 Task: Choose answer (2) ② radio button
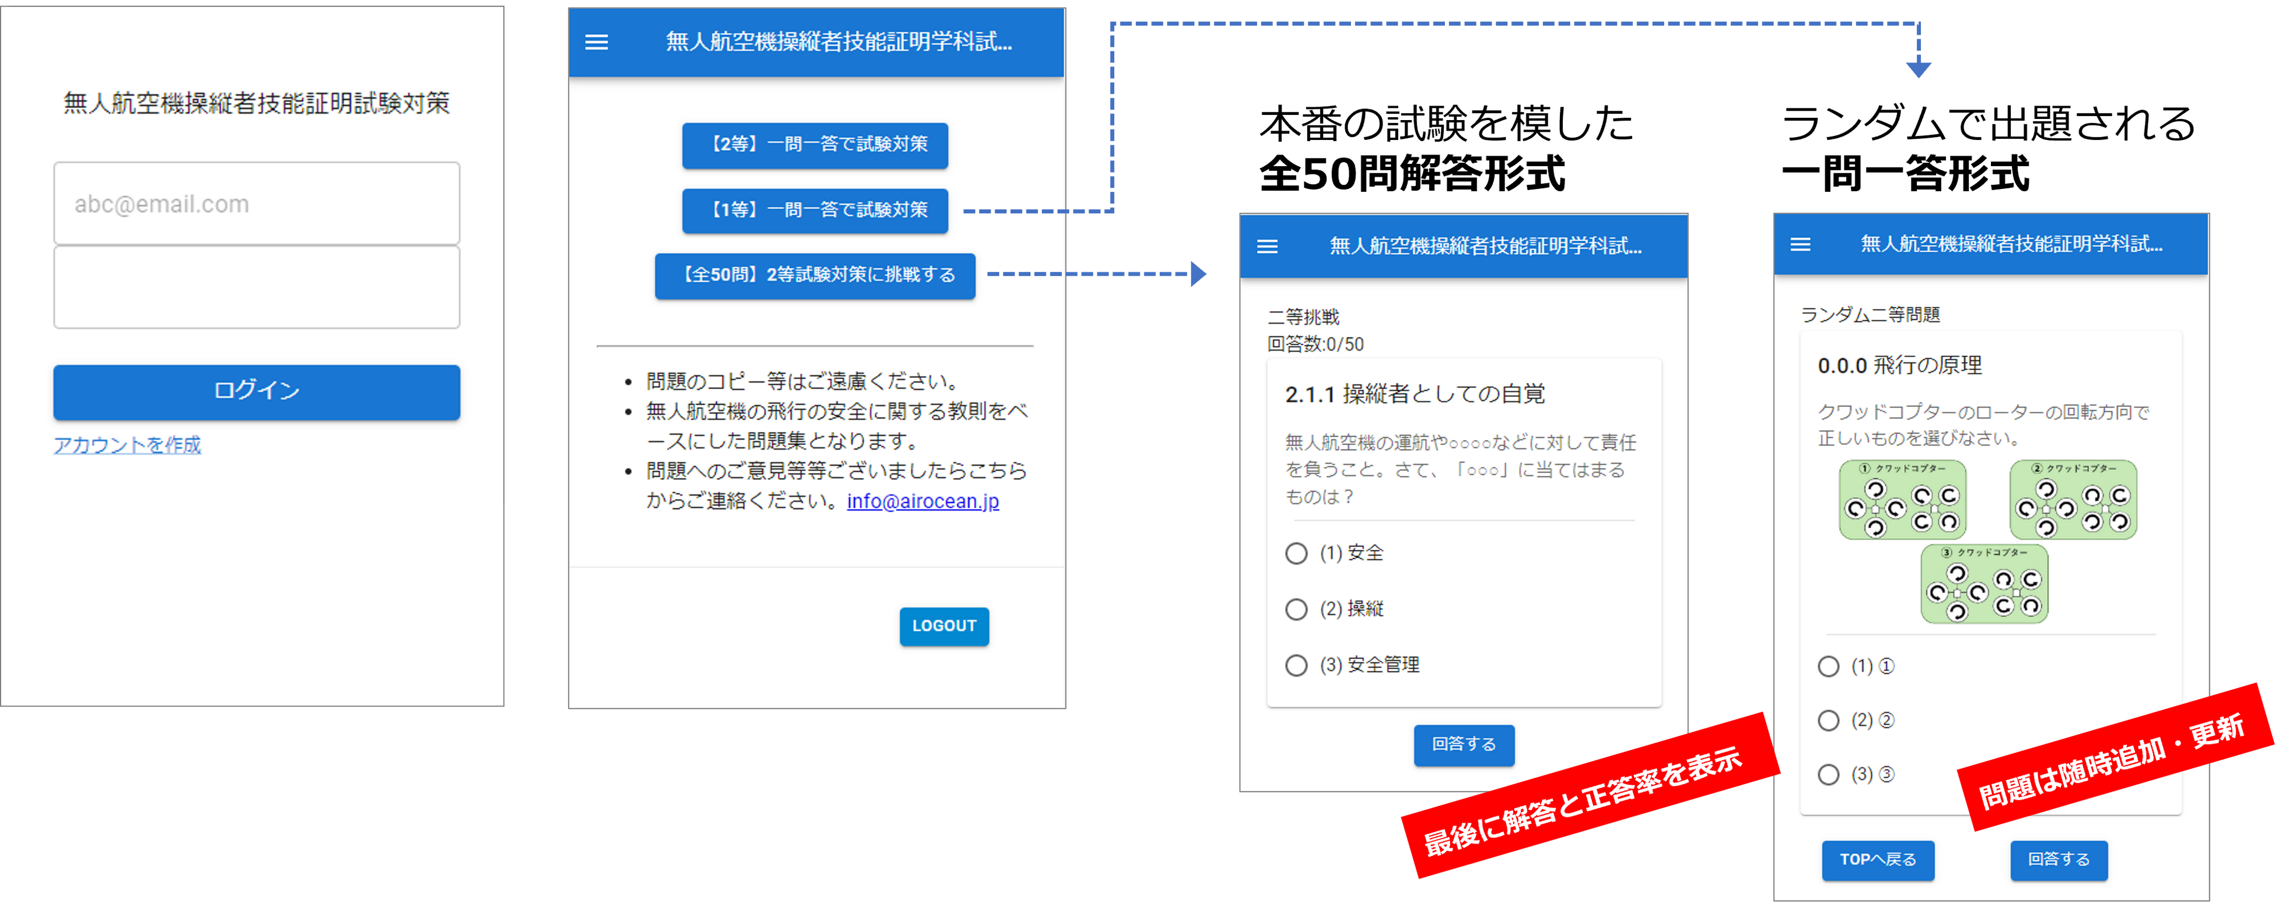pos(1829,721)
